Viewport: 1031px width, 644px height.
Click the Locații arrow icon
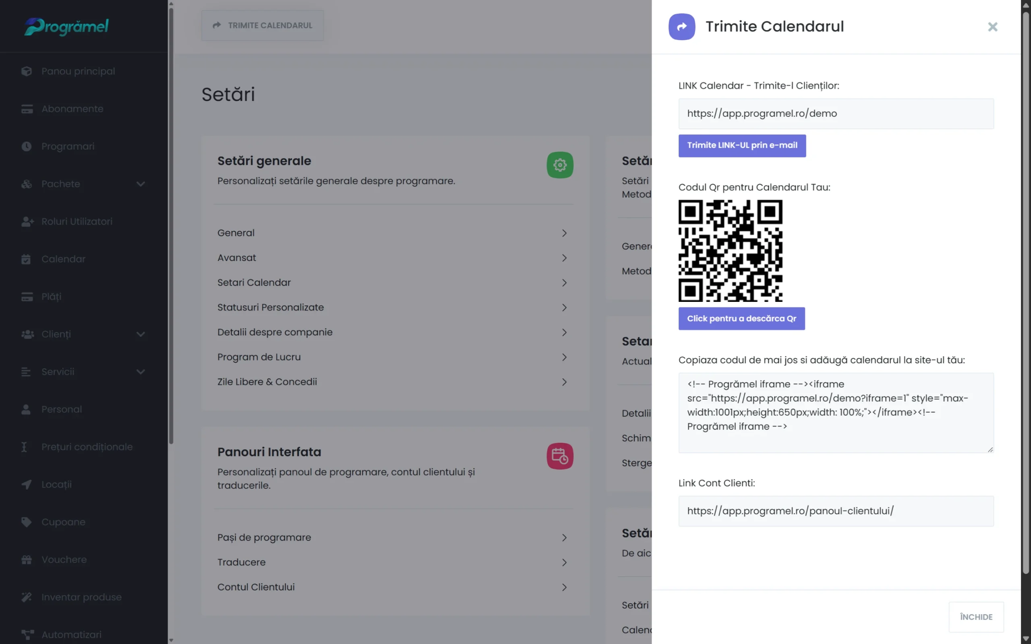tap(27, 484)
